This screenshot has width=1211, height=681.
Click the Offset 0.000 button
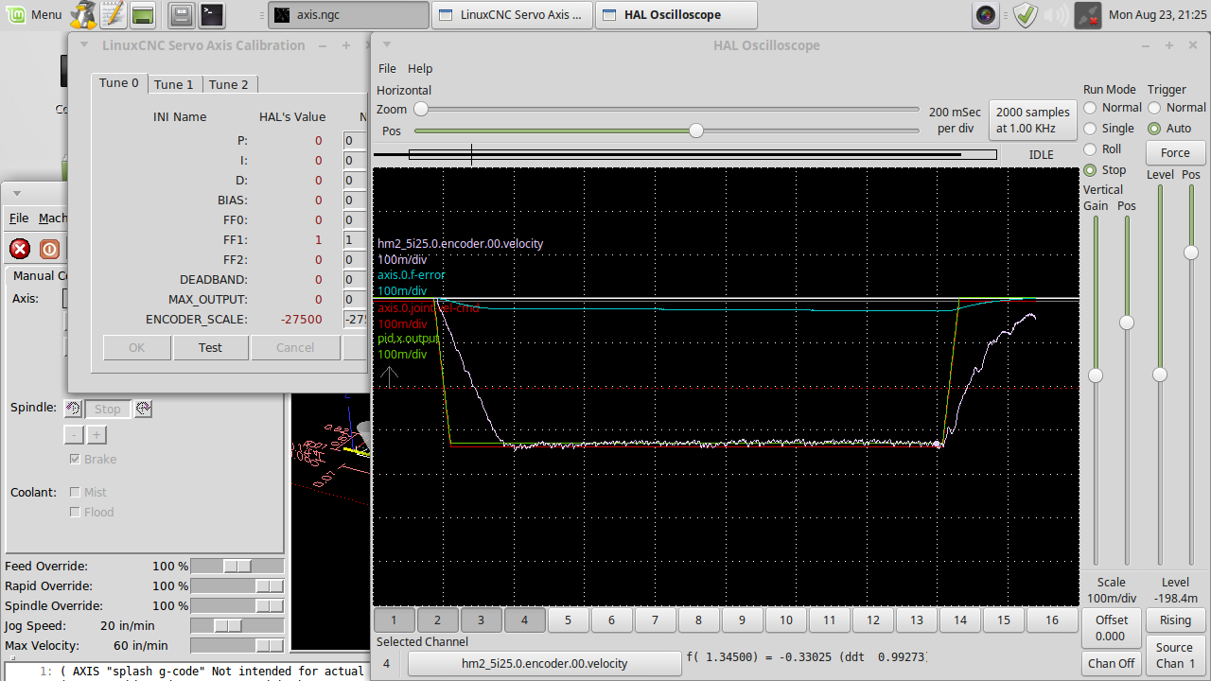click(x=1112, y=628)
